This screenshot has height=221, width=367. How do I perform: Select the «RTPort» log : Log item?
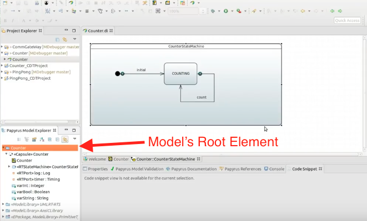point(31,173)
